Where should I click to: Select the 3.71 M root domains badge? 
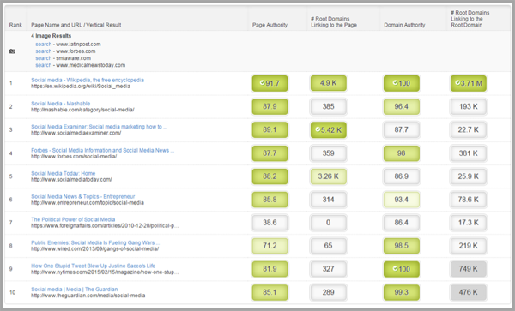point(469,83)
